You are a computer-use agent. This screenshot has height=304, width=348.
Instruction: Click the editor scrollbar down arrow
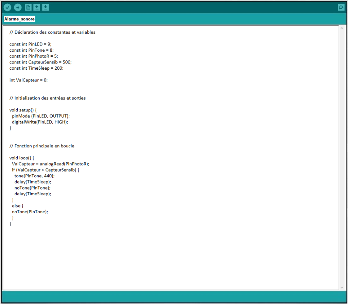pyautogui.click(x=342, y=287)
